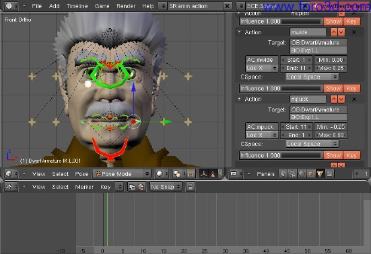Open the Scene context buttons icon
The width and height of the screenshot is (371, 254).
pos(329,174)
